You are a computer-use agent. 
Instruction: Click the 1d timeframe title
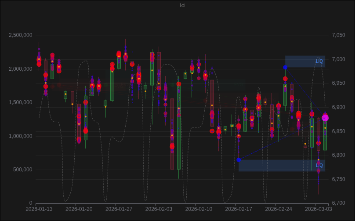click(182, 5)
